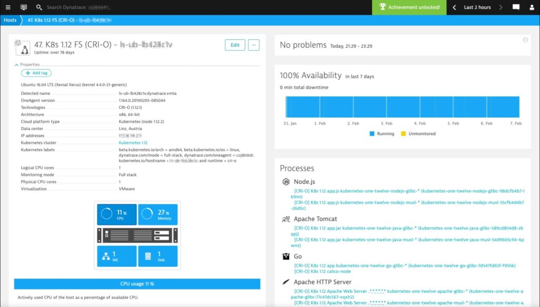The image size is (540, 307).
Task: Open the apache-glibc Web Server process link
Action: pos(408,294)
